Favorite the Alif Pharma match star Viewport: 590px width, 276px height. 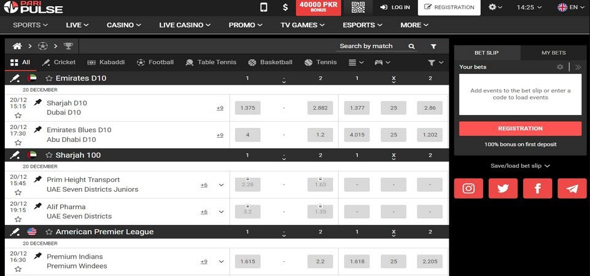pos(18,219)
